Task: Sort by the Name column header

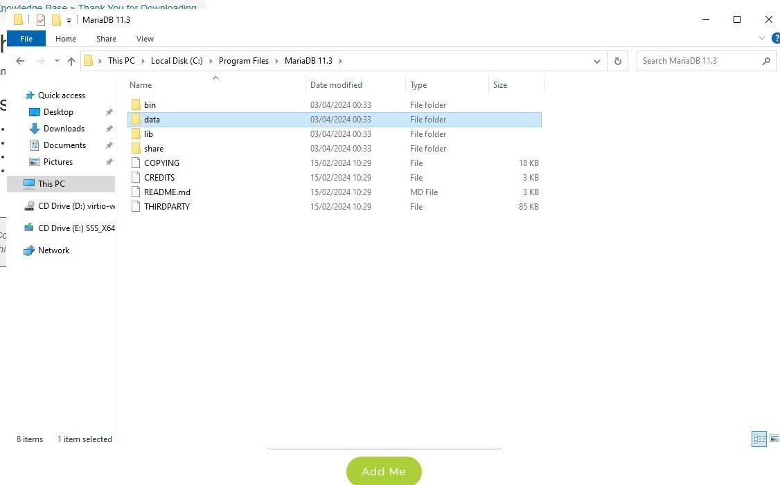Action: tap(141, 85)
